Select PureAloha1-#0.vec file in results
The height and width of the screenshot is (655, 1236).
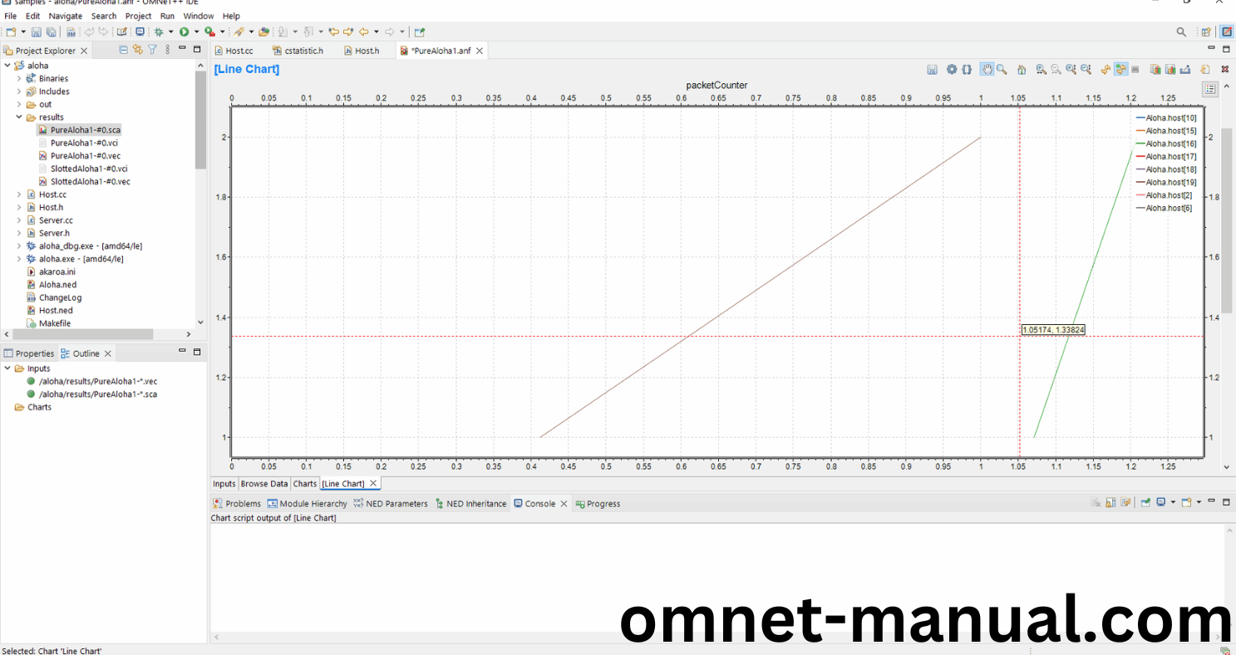[x=85, y=155]
